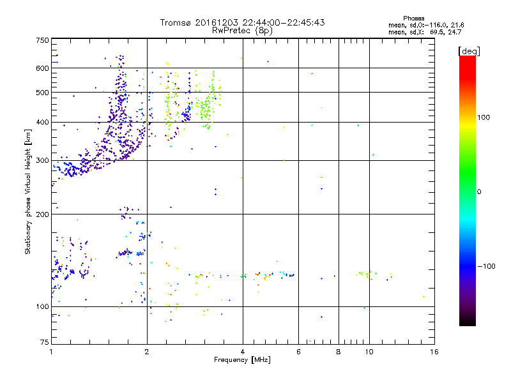Click the x-axis tick label '4'
Image resolution: width=511 pixels, height=383 pixels.
[x=243, y=352]
